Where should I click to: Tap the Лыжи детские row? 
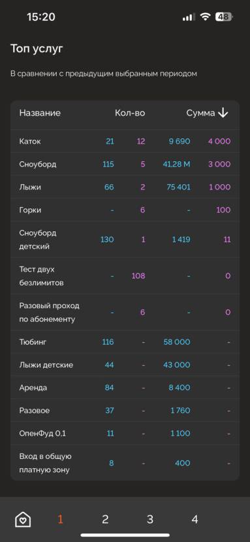(x=125, y=365)
